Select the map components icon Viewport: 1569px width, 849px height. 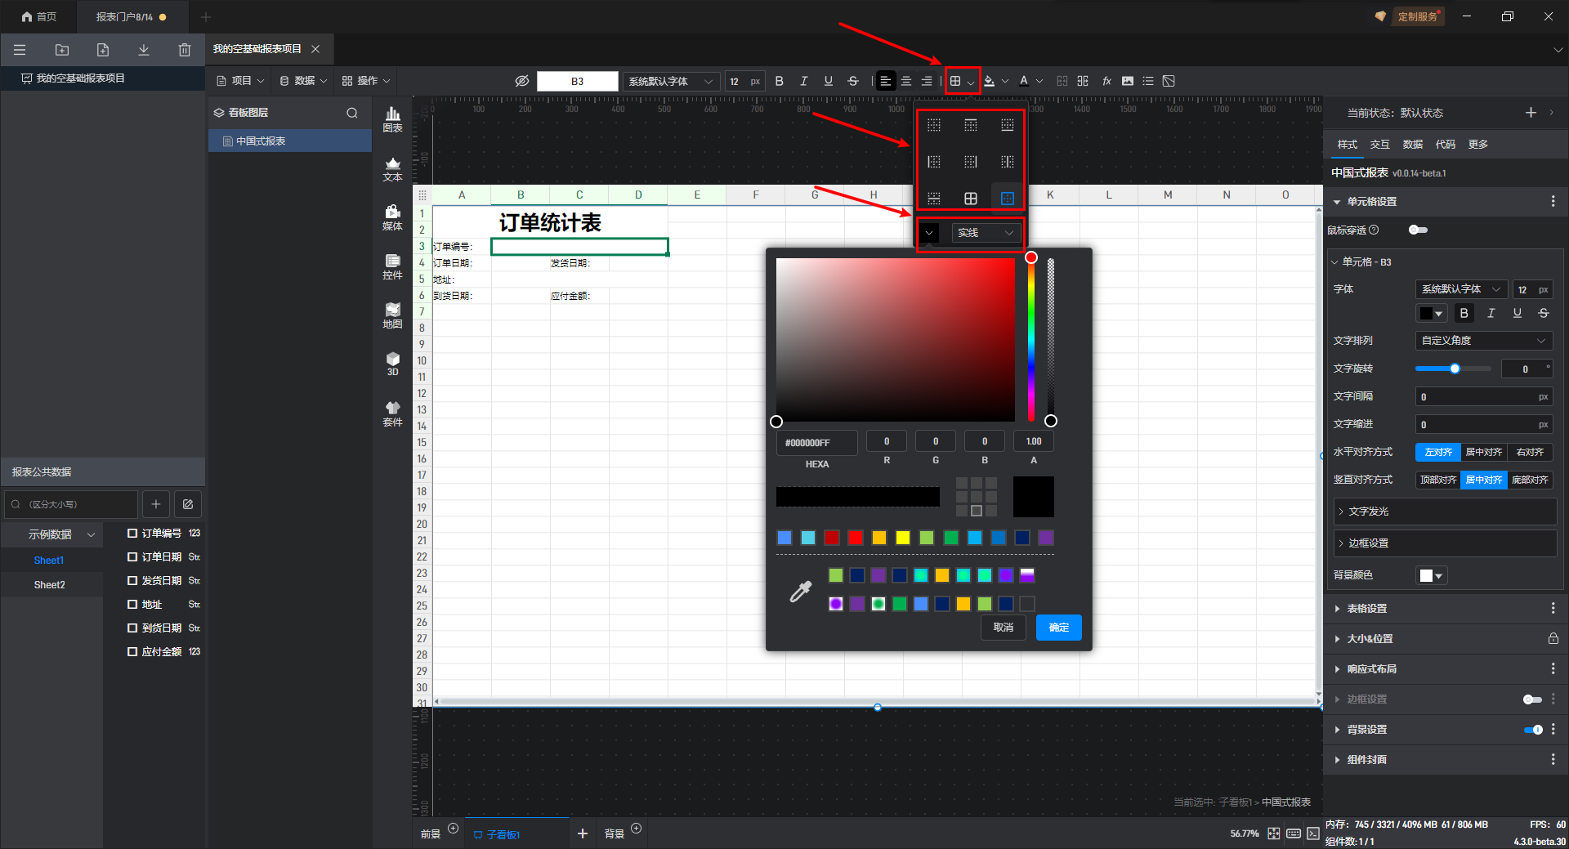tap(393, 315)
